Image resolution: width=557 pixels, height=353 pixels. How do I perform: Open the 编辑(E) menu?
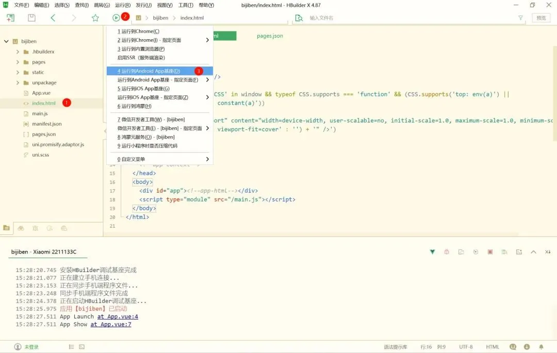click(42, 5)
